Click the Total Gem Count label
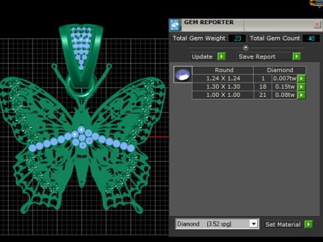323x242 pixels. [275, 38]
